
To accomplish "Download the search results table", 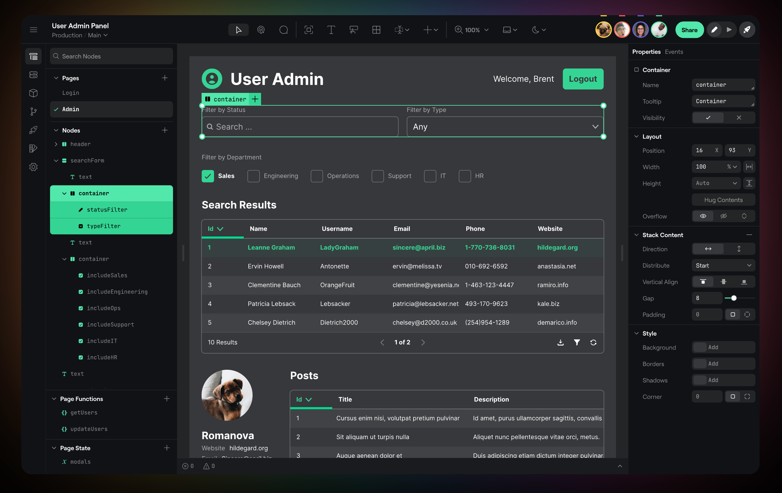I will click(560, 342).
